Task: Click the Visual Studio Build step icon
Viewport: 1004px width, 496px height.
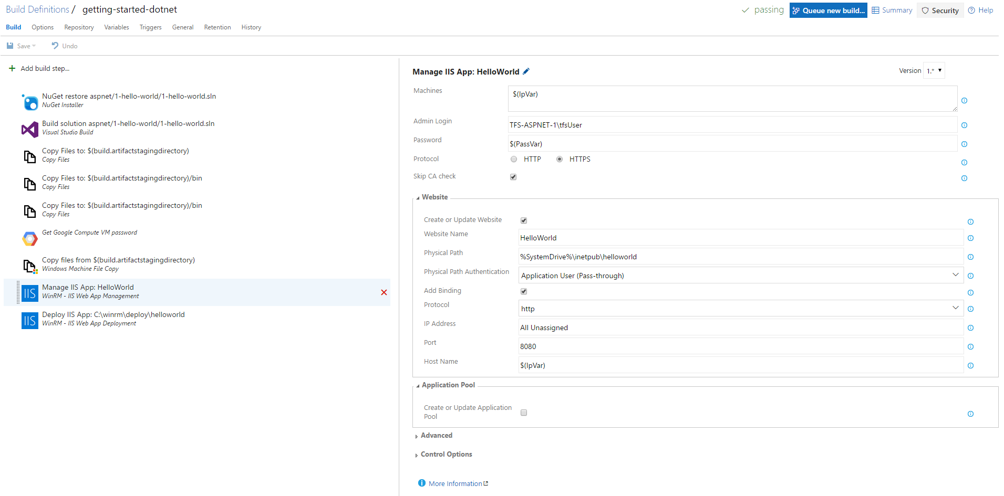Action: [x=29, y=129]
